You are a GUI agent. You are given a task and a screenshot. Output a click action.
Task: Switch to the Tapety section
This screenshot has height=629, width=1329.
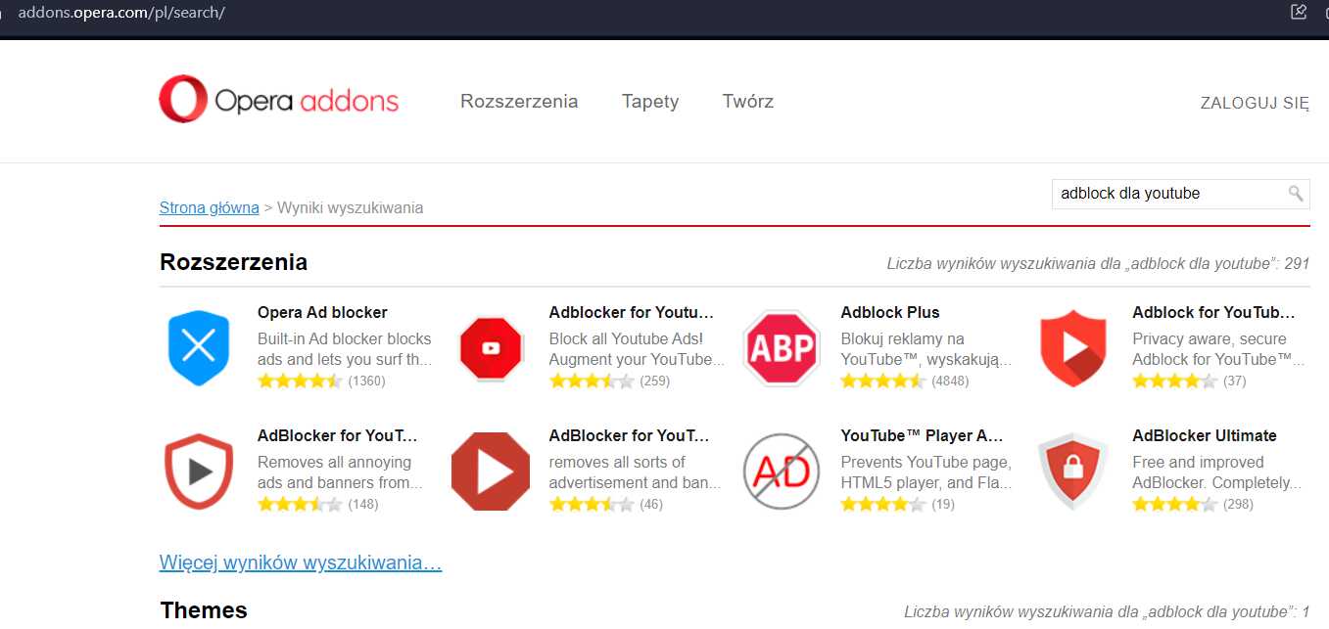click(650, 102)
